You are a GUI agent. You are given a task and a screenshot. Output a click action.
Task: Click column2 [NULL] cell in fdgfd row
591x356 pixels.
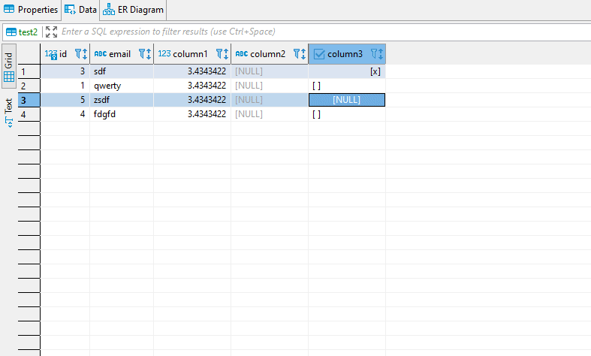tap(270, 114)
